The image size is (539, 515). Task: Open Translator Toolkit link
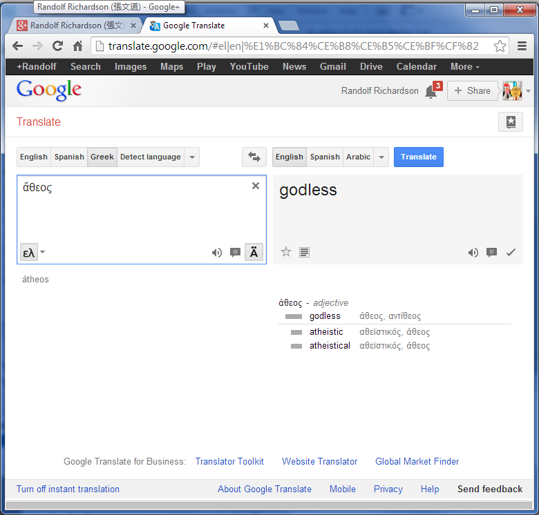(x=229, y=461)
